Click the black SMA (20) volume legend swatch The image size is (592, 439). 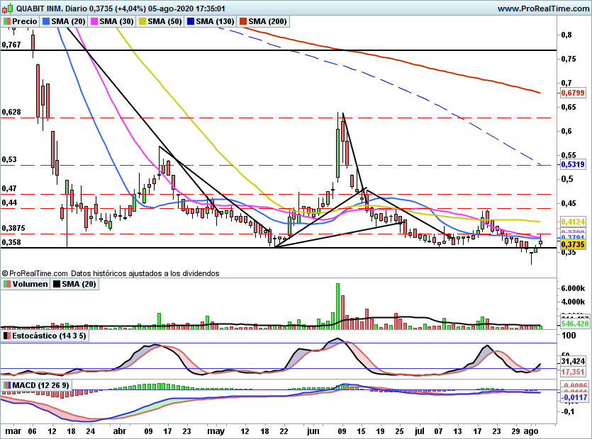(x=57, y=284)
